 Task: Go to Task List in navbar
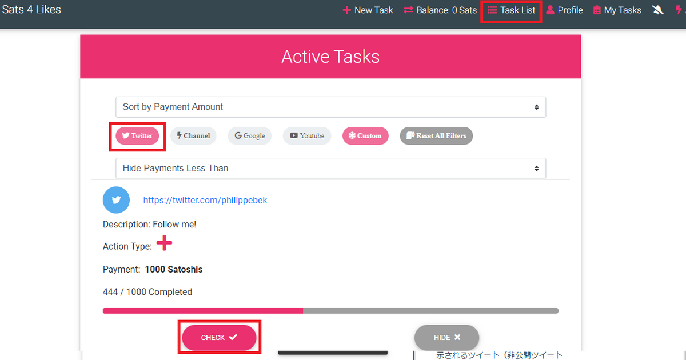click(x=512, y=10)
